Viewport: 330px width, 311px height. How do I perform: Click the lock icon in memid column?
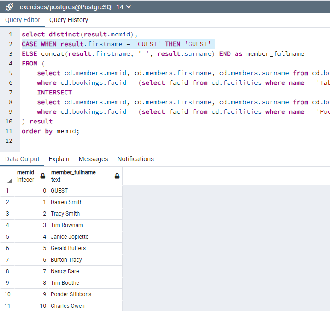coord(43,176)
